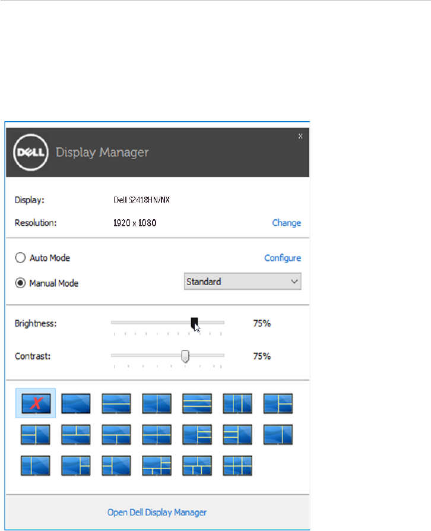The height and width of the screenshot is (531, 431).
Task: Close the Display Manager popup
Action: pyautogui.click(x=300, y=136)
